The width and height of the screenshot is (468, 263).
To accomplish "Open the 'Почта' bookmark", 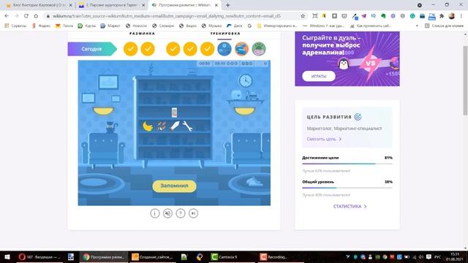I will [x=64, y=26].
